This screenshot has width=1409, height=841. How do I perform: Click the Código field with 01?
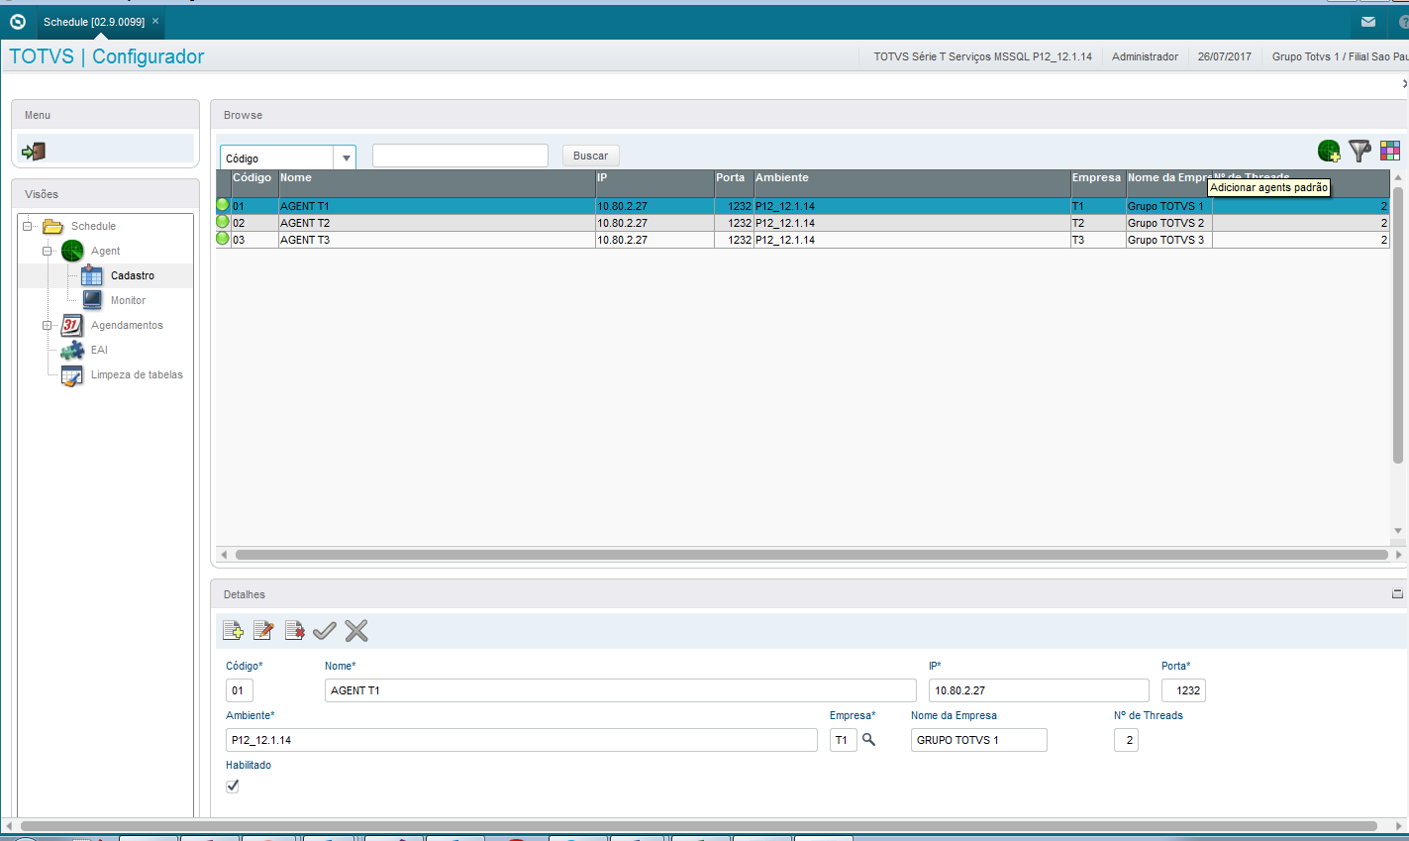point(240,690)
